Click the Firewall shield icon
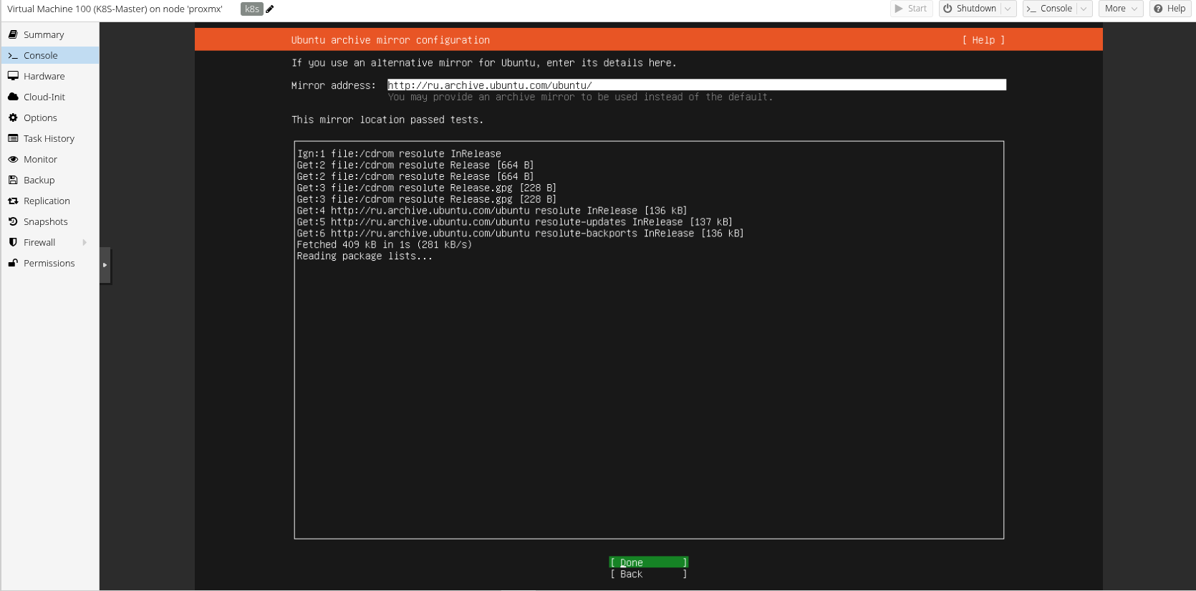1196x591 pixels. tap(13, 242)
